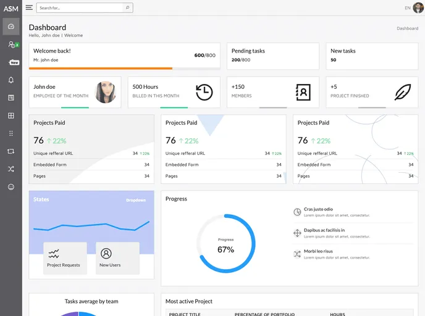Open the user profile avatar menu
425x316 pixels.
click(x=418, y=8)
